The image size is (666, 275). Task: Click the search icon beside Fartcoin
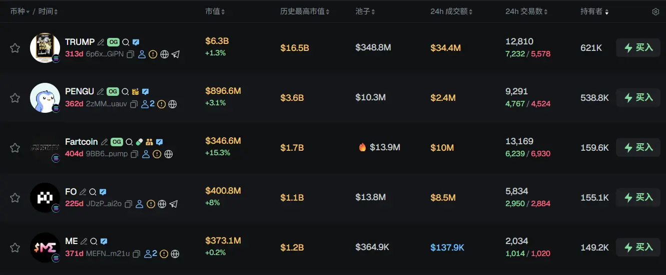(x=129, y=142)
